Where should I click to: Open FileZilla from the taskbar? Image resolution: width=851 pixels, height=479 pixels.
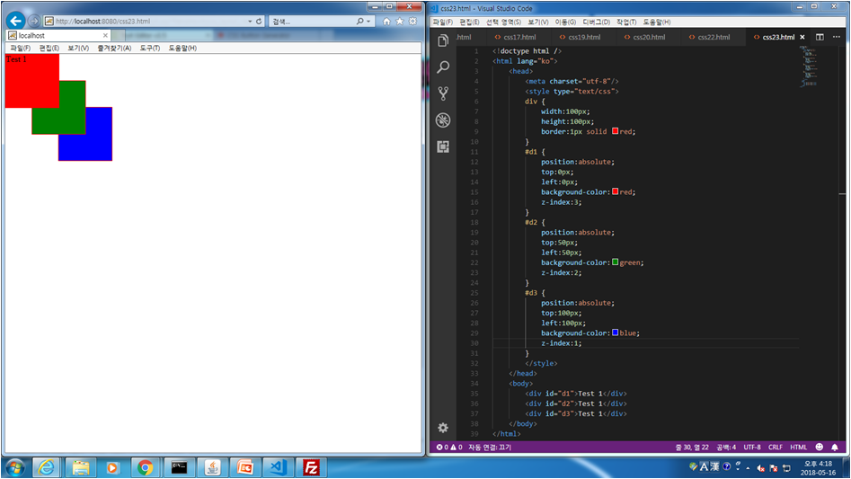tap(311, 467)
